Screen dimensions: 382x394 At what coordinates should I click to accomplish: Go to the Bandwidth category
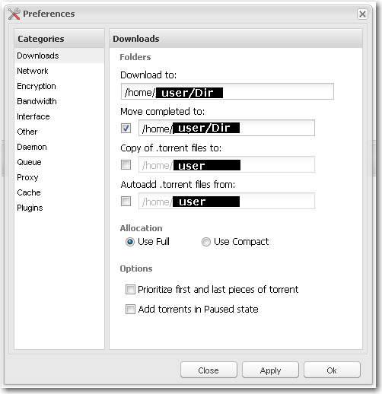coord(59,101)
